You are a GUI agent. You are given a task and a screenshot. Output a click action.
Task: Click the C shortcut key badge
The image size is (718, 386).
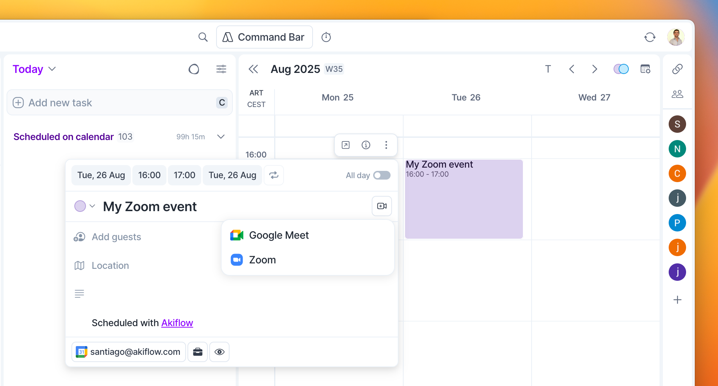(222, 103)
